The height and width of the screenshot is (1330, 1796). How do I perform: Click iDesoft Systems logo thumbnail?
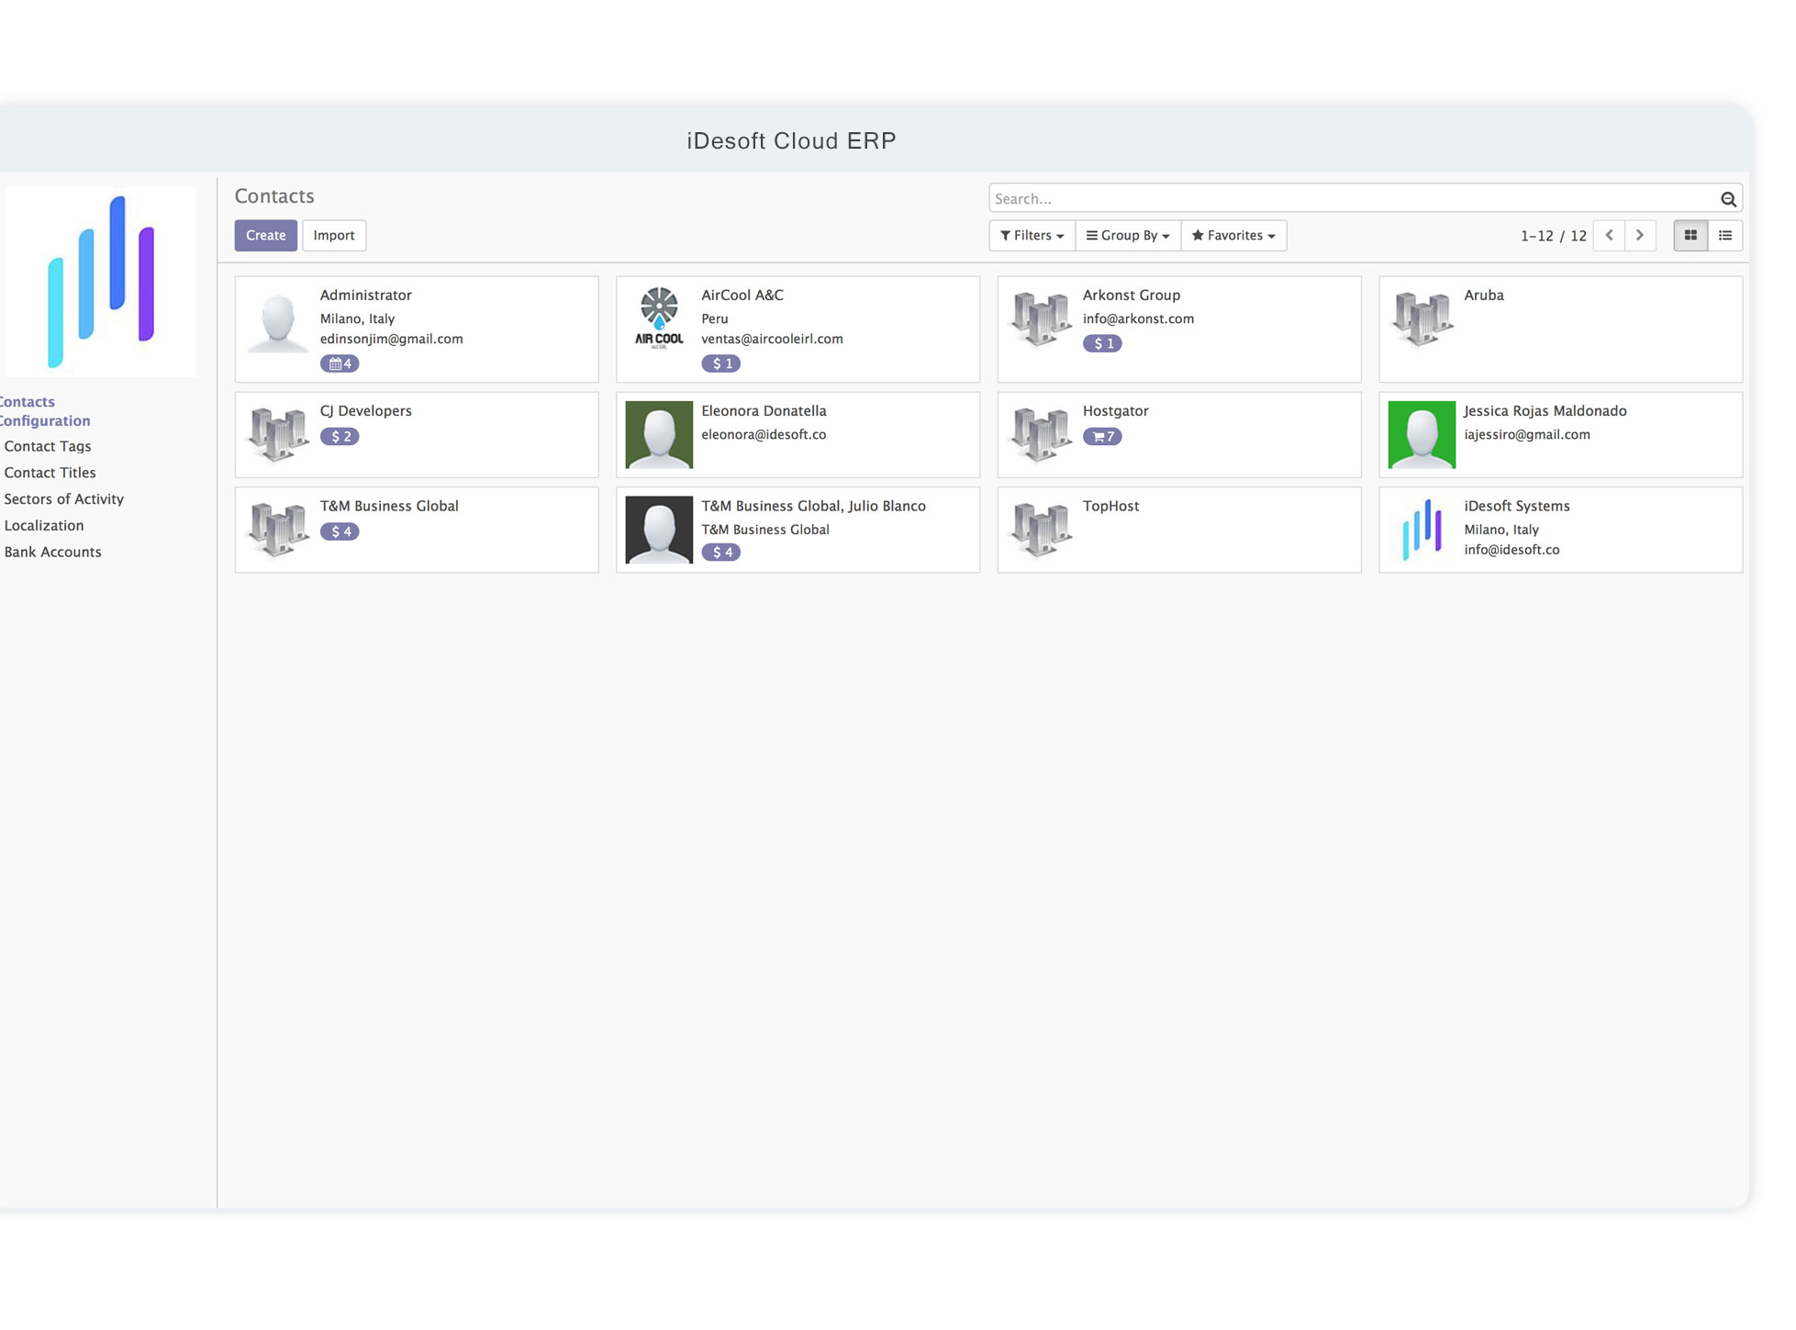[x=1422, y=530]
